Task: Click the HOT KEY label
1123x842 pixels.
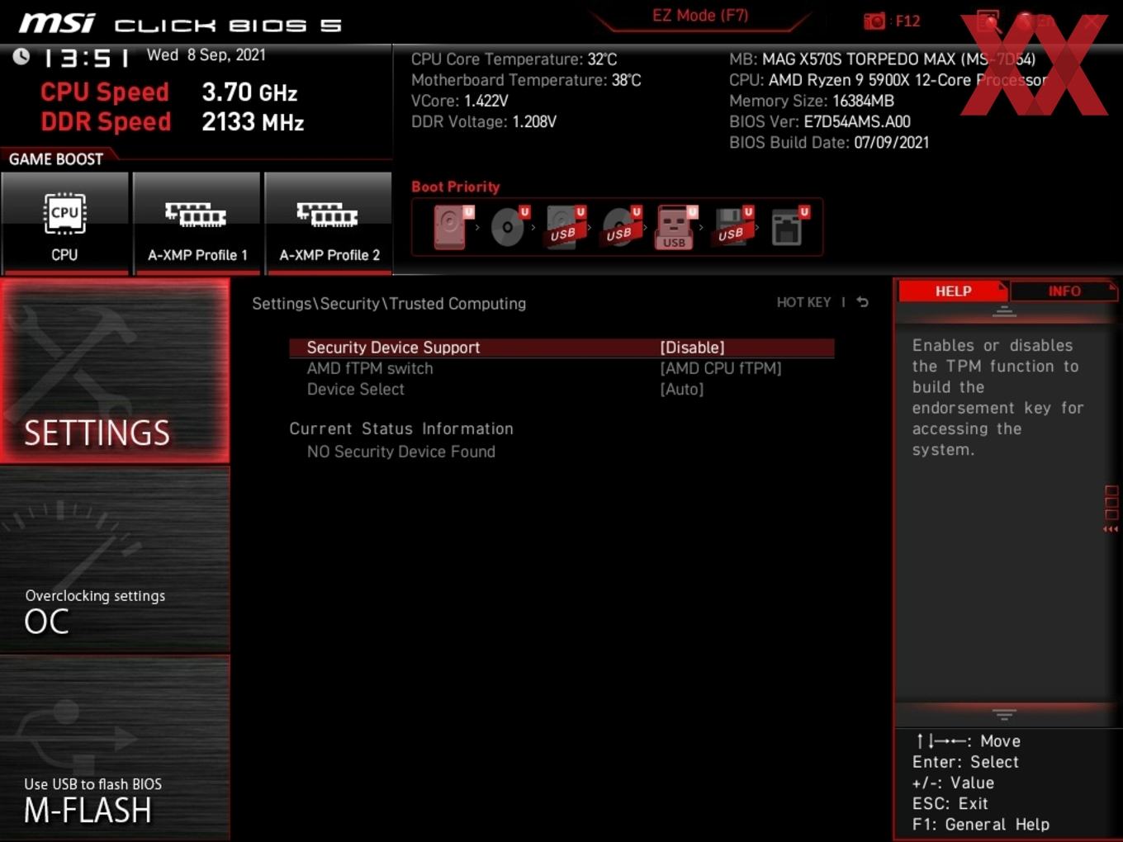Action: point(803,302)
